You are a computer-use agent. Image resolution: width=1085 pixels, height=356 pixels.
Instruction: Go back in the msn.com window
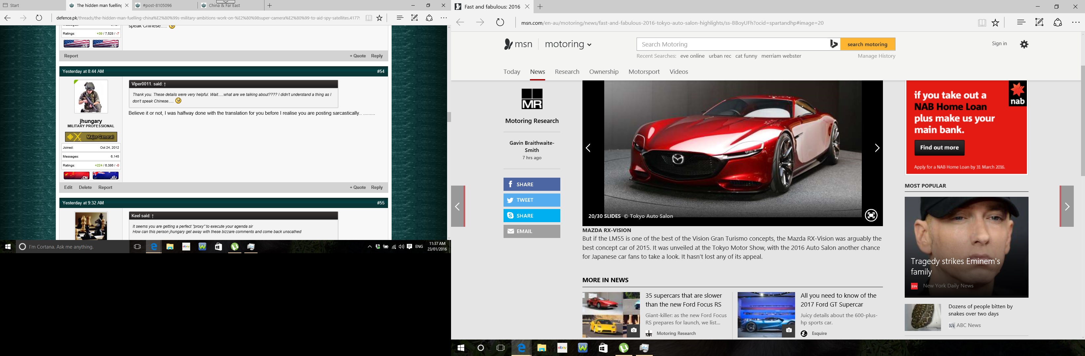460,23
